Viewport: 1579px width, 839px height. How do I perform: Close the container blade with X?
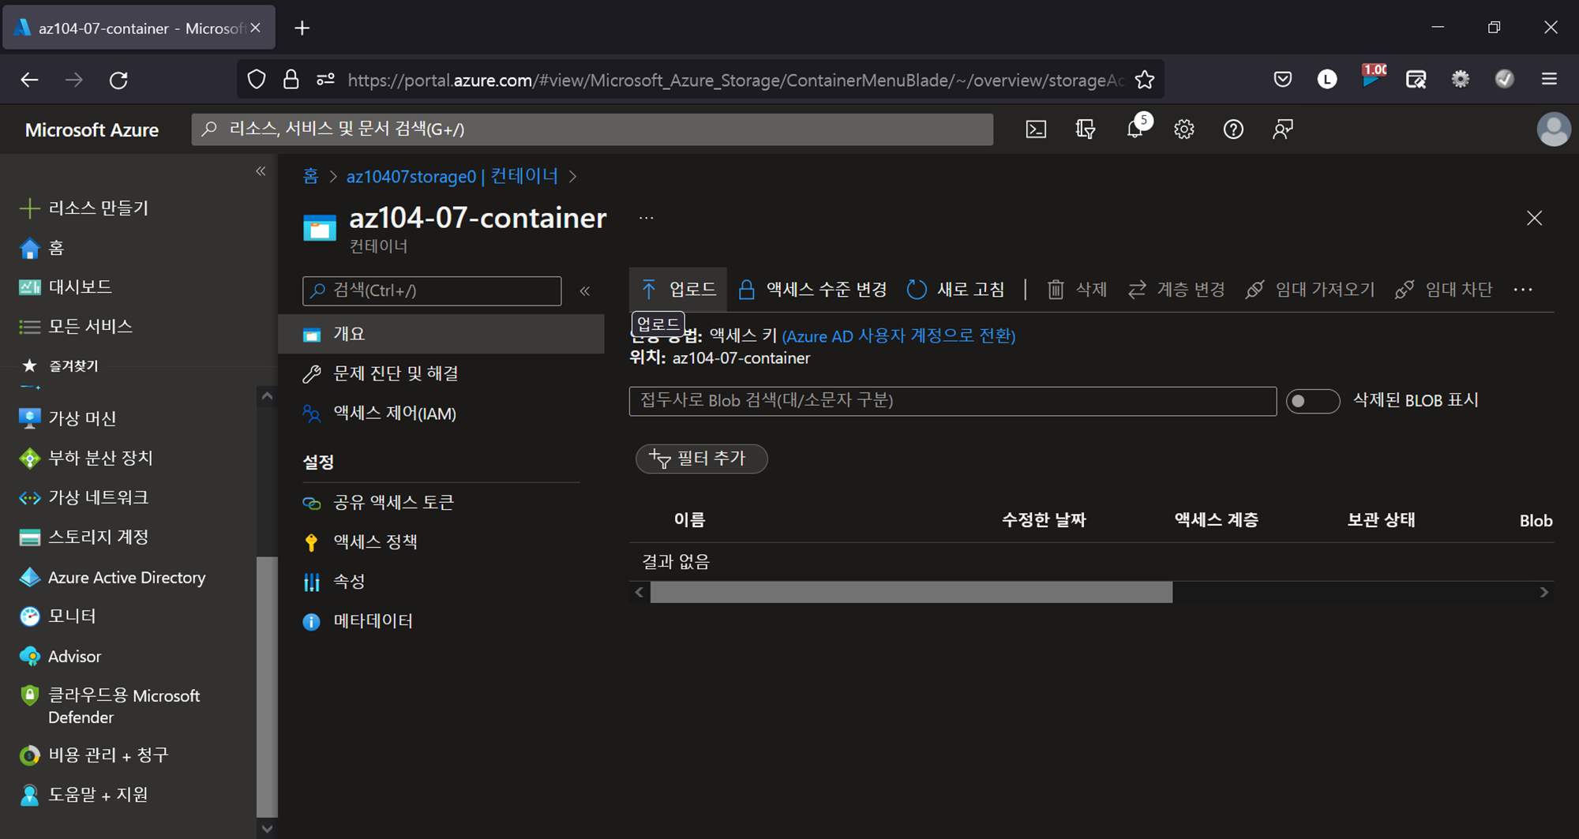(x=1534, y=218)
